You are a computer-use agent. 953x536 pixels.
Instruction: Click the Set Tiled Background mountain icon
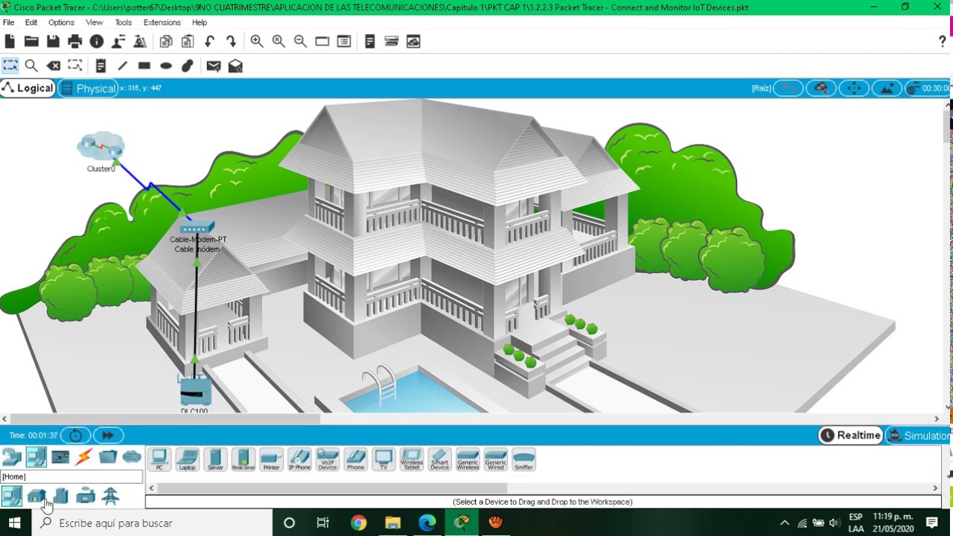coord(887,89)
